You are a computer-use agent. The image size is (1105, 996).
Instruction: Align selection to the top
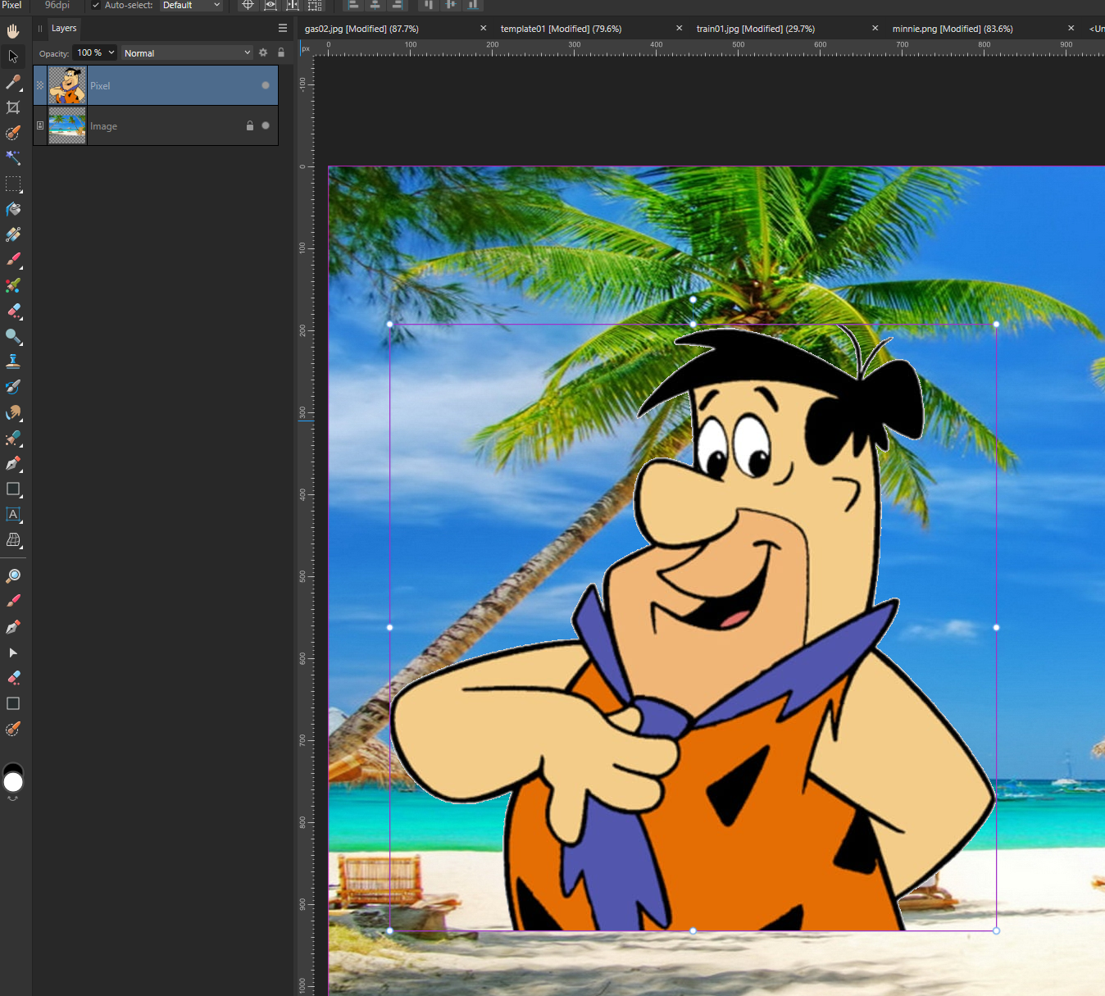pyautogui.click(x=428, y=5)
